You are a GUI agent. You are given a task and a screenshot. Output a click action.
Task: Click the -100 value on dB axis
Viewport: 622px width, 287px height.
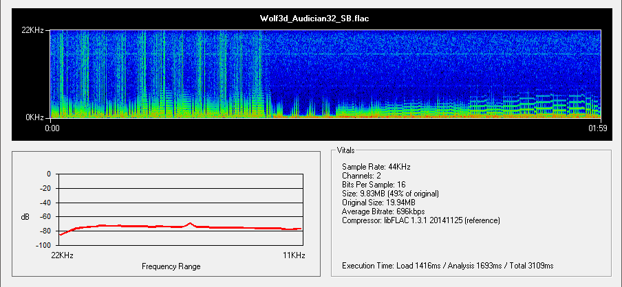click(x=43, y=246)
